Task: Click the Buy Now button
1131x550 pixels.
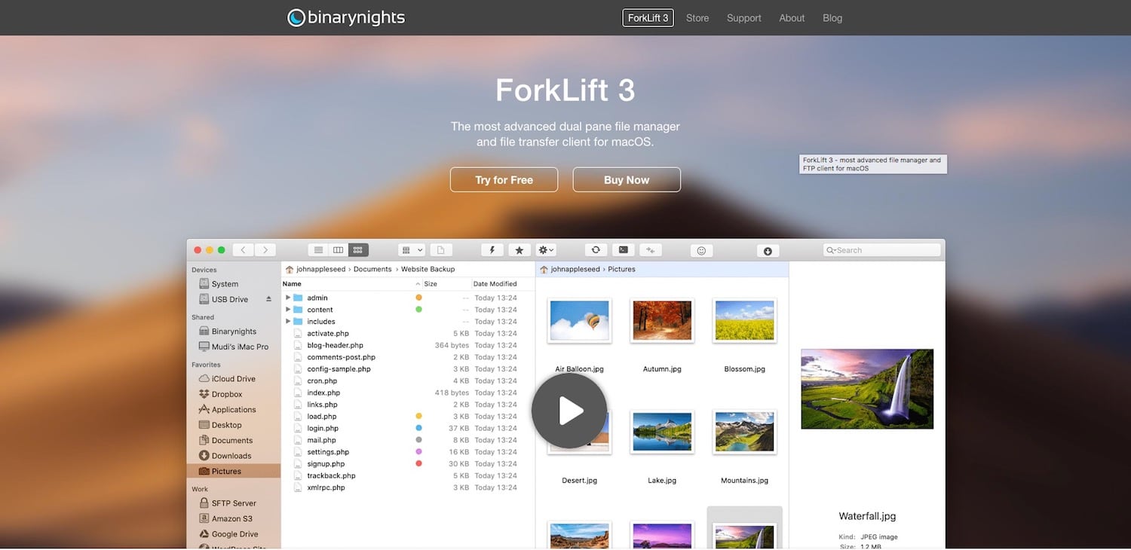Action: [x=627, y=180]
